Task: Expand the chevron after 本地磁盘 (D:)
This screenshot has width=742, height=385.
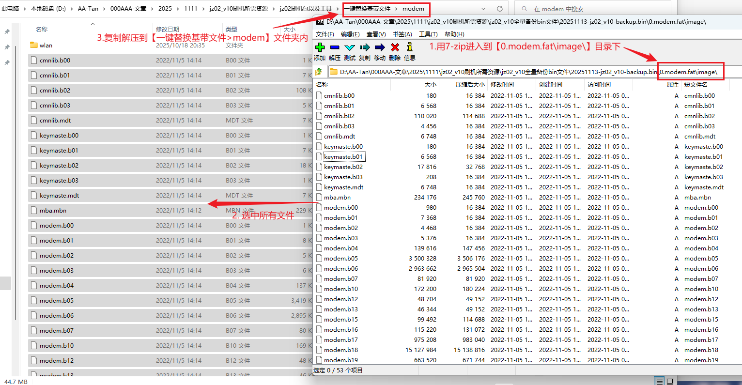Action: [x=72, y=9]
